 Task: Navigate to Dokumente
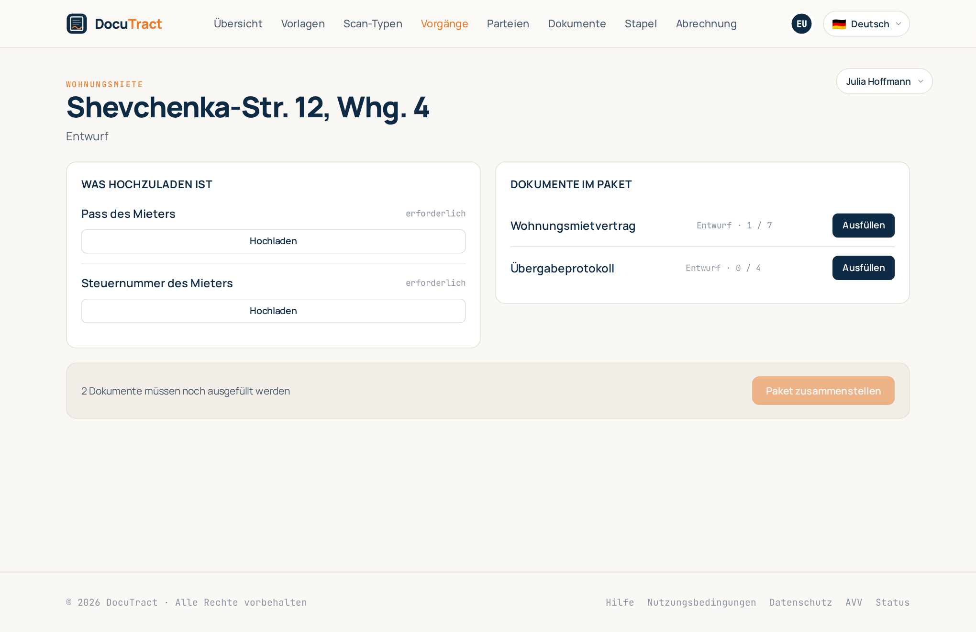[577, 23]
